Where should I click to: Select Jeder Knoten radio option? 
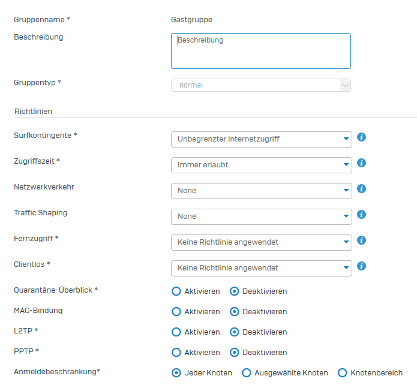tap(176, 373)
